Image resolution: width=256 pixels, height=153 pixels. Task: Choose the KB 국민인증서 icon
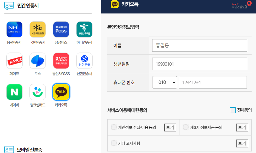(x=38, y=29)
